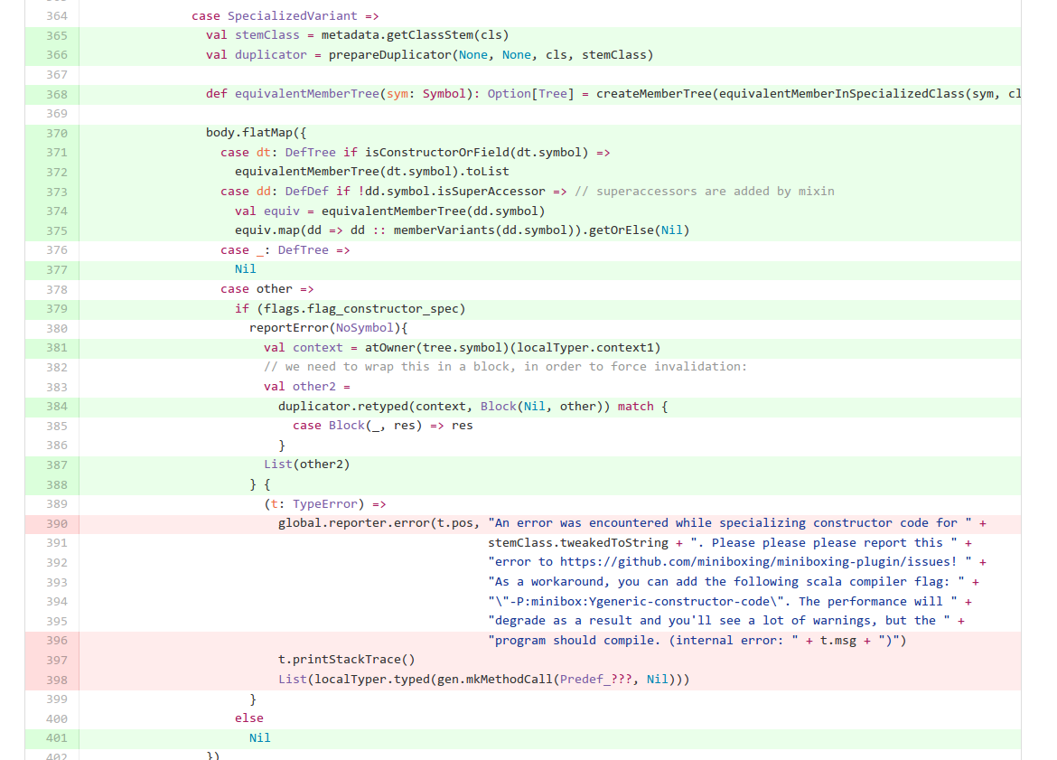Click 't.msg' in the error string line
1057x760 pixels.
pos(837,641)
